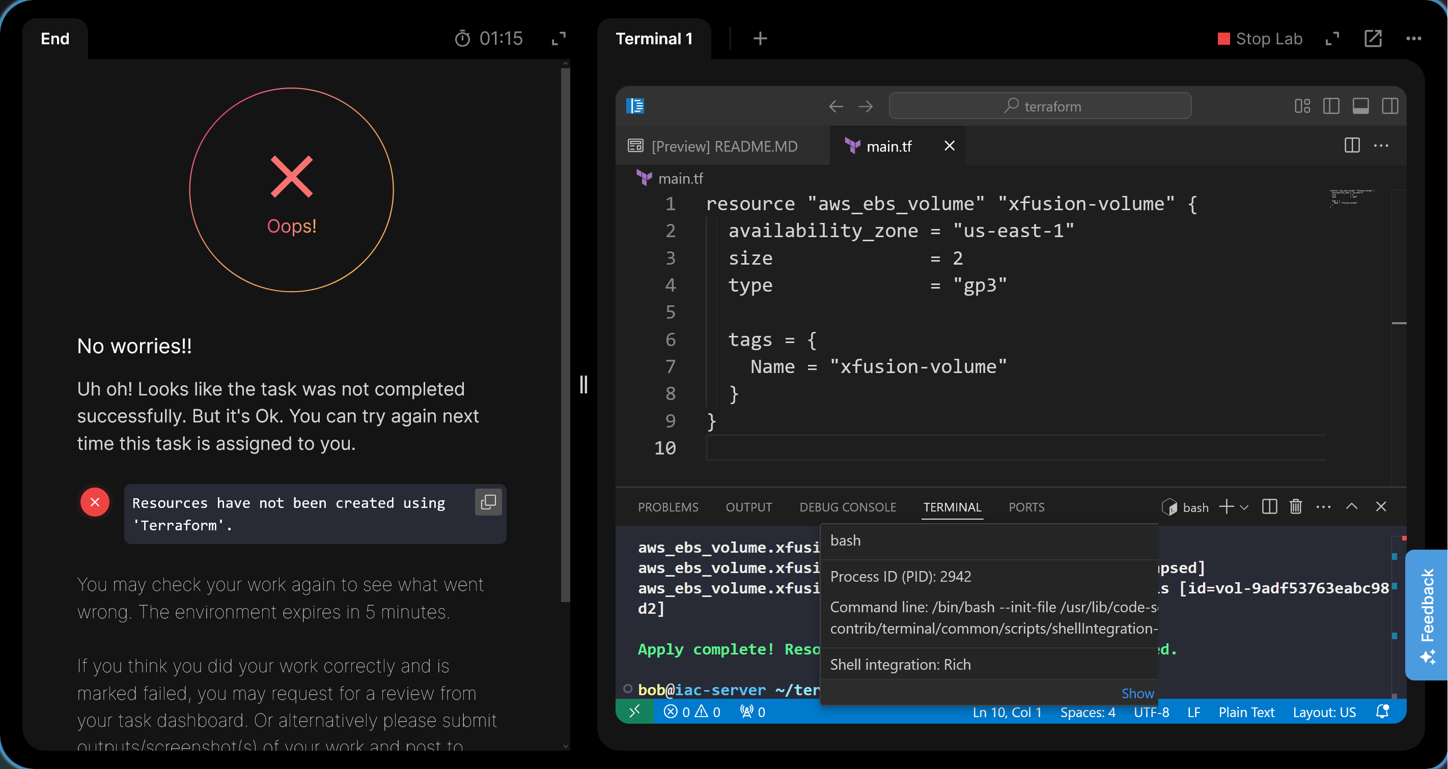This screenshot has width=1448, height=769.
Task: Click the left task panel scrollbar
Action: click(566, 337)
